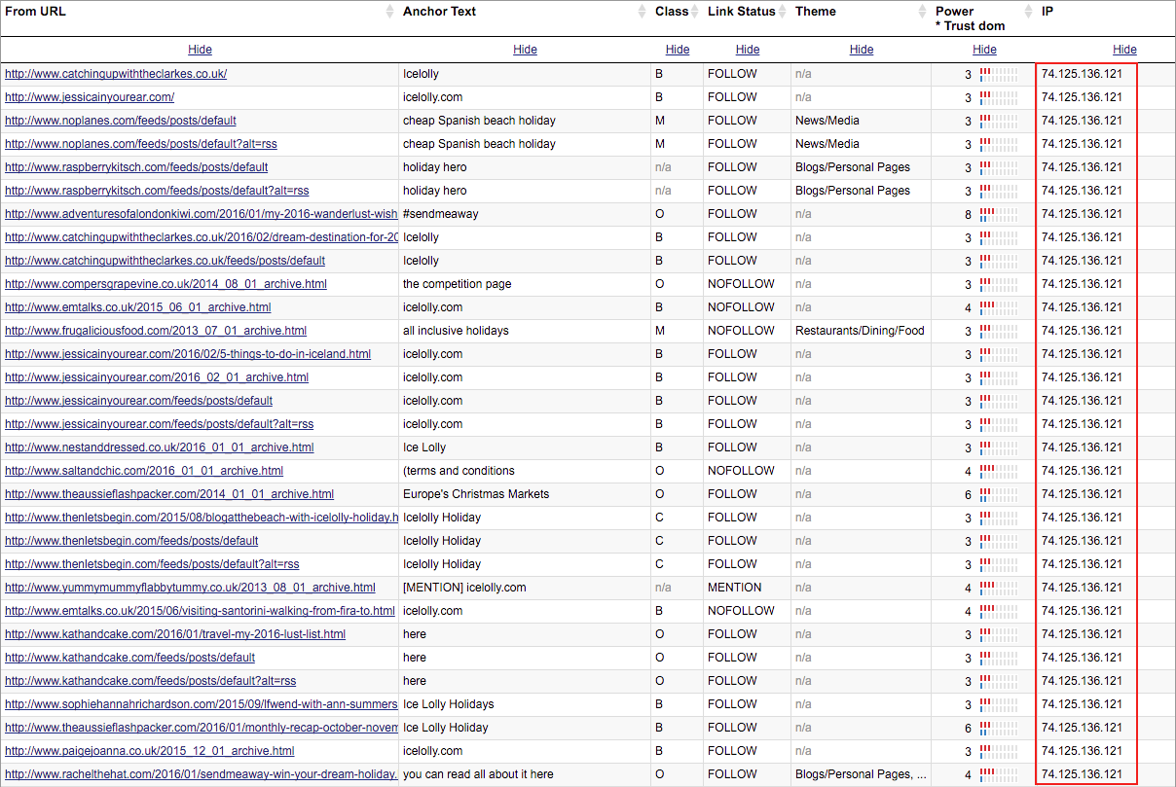Select 'all inclusive holidays' anchor text

[456, 331]
